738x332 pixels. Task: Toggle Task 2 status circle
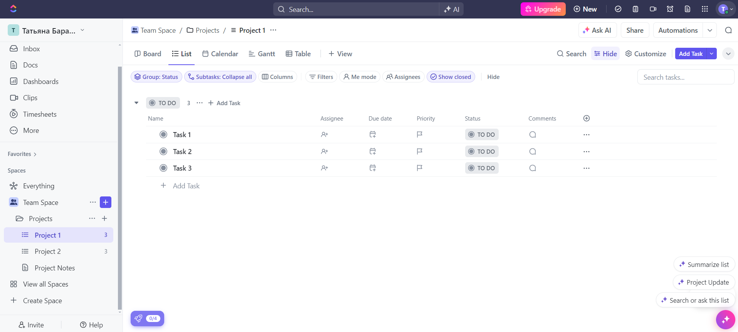click(163, 151)
